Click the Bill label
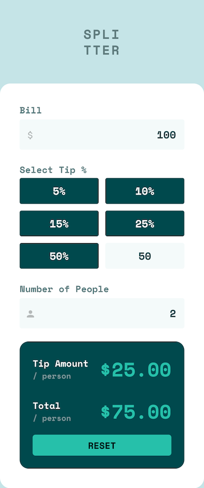204x488 pixels. tap(30, 110)
